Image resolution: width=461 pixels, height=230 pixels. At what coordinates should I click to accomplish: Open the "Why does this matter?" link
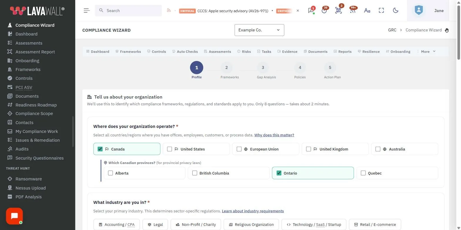pyautogui.click(x=274, y=135)
